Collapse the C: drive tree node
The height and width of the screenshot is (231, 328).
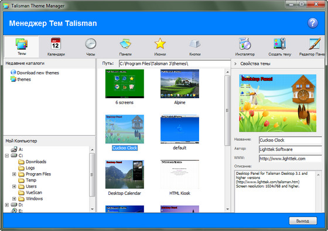(7, 156)
